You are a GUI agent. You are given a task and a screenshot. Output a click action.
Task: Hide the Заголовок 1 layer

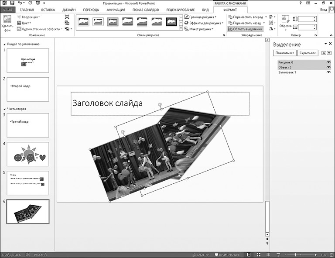coord(328,72)
